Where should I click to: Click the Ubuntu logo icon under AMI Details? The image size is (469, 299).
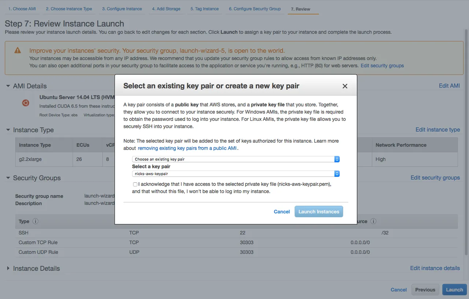click(x=25, y=103)
